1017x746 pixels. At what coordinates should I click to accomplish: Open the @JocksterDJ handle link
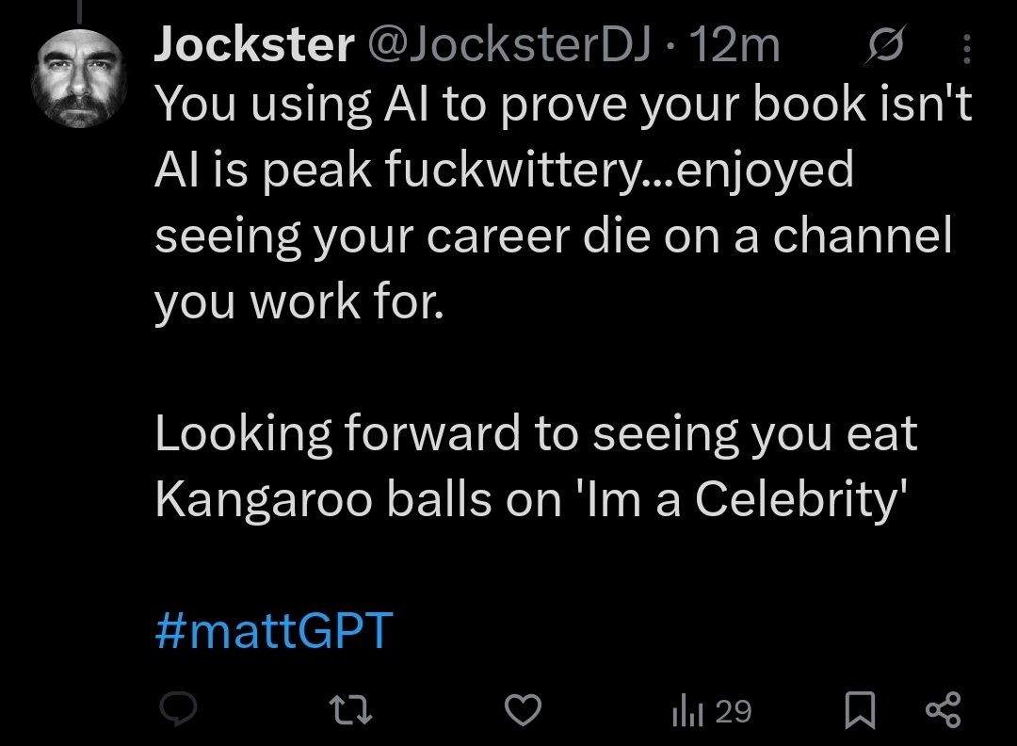click(508, 46)
